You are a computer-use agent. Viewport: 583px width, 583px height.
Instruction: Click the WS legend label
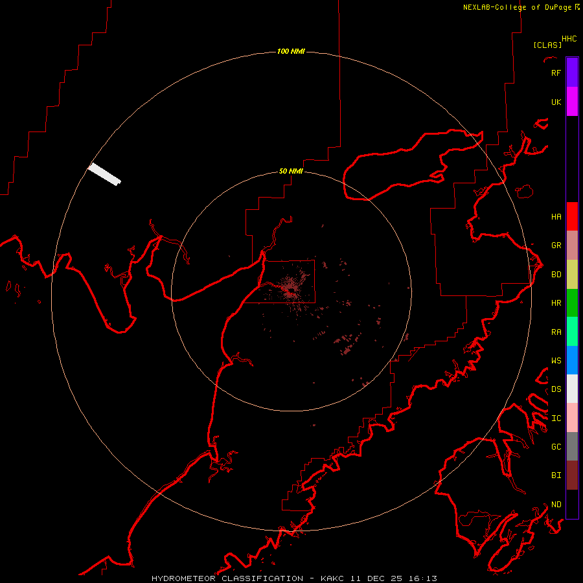(556, 361)
